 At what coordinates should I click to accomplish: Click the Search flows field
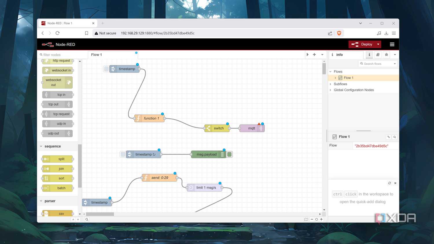[376, 64]
